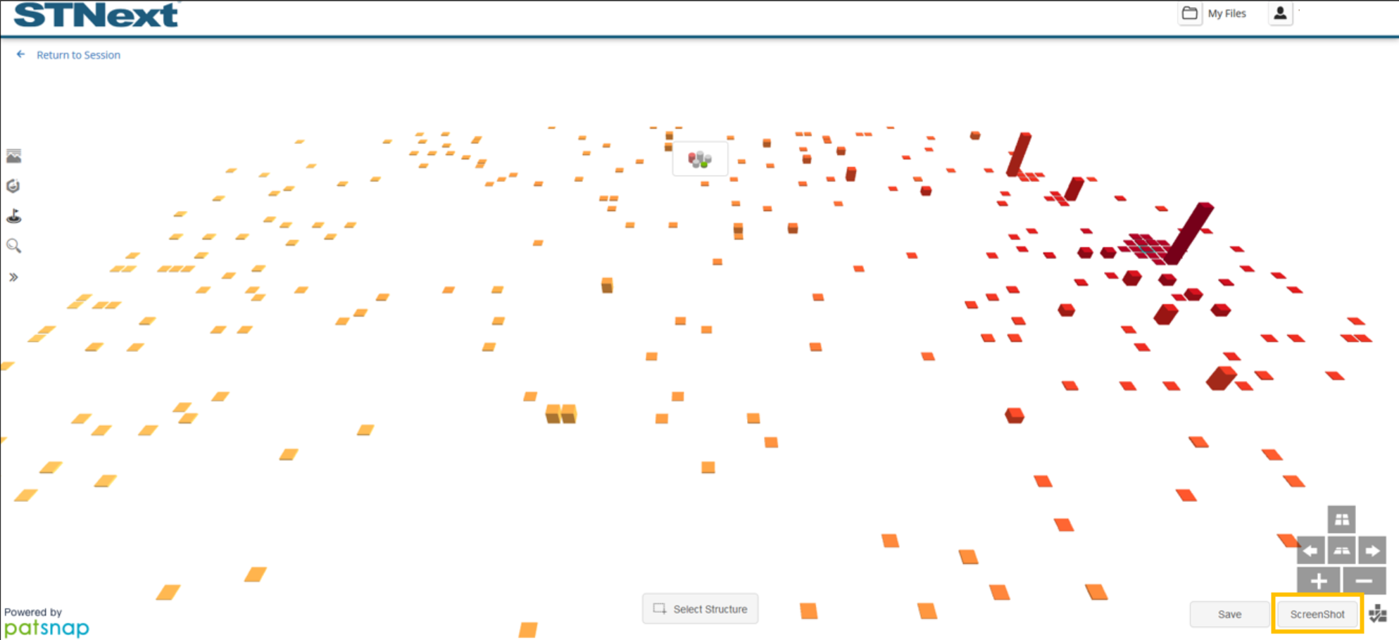Open the user account profile menu
This screenshot has height=640, width=1399.
tap(1280, 13)
